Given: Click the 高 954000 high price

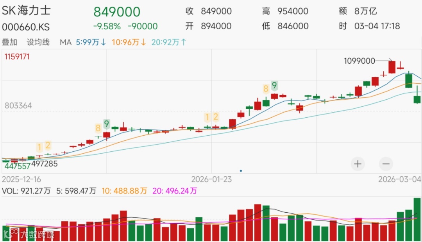Looking at the screenshot, I should coord(285,11).
